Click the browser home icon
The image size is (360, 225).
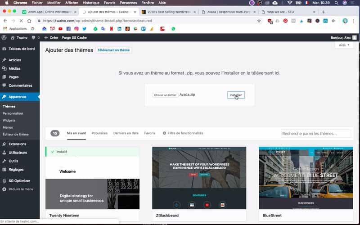coord(29,21)
